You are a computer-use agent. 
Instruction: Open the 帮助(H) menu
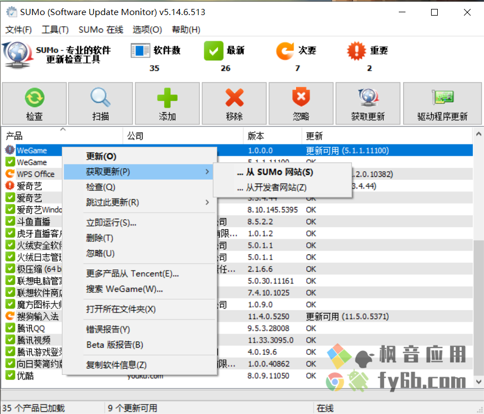[186, 30]
